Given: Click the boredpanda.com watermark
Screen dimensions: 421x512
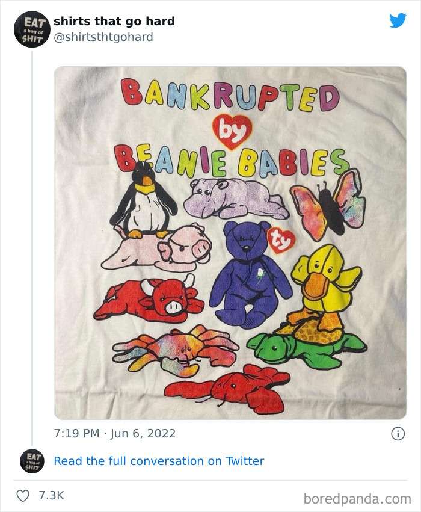Looking at the screenshot, I should [x=357, y=499].
